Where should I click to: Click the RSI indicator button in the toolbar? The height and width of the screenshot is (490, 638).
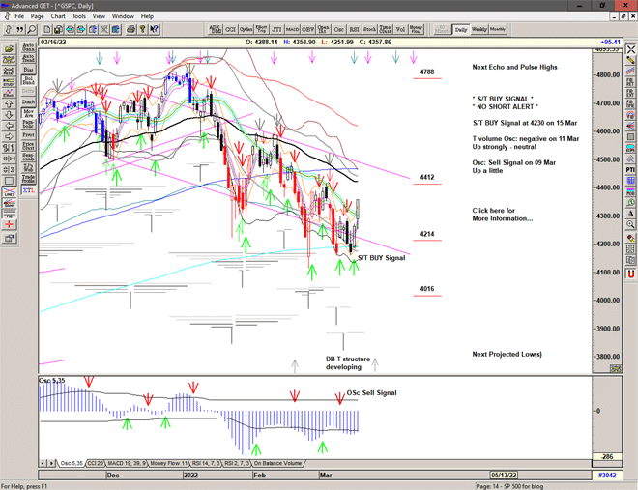[352, 29]
